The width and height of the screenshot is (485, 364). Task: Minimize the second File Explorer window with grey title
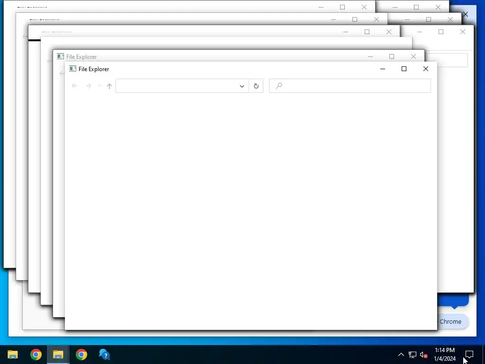(370, 56)
